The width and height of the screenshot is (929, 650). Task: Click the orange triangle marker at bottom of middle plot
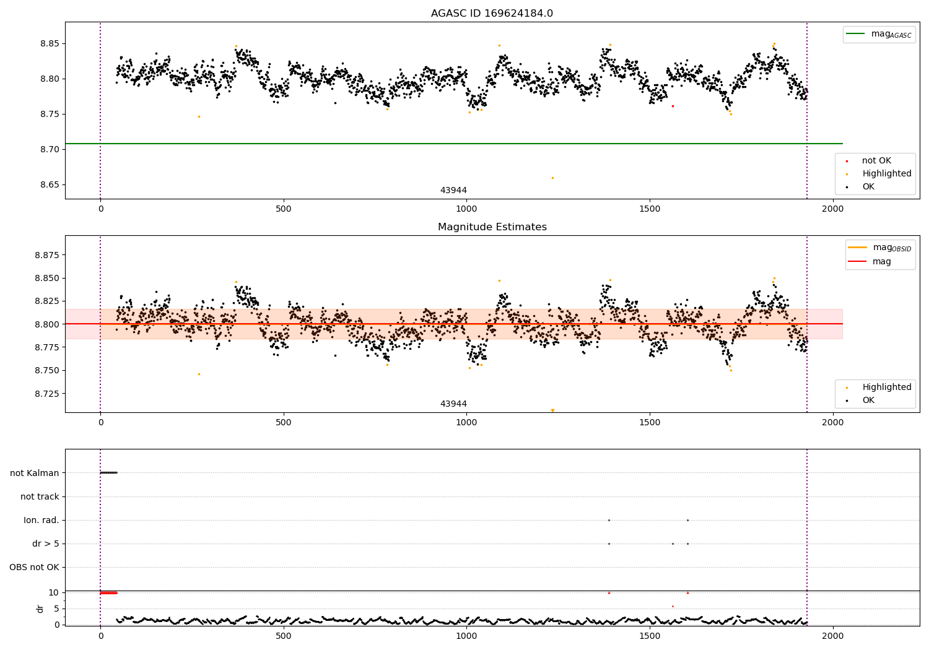tap(552, 410)
